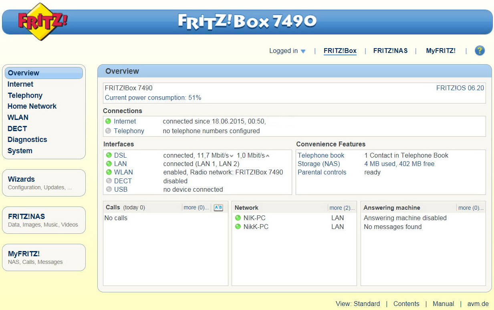Visit the avm.de footer link
The height and width of the screenshot is (310, 494).
coord(478,304)
